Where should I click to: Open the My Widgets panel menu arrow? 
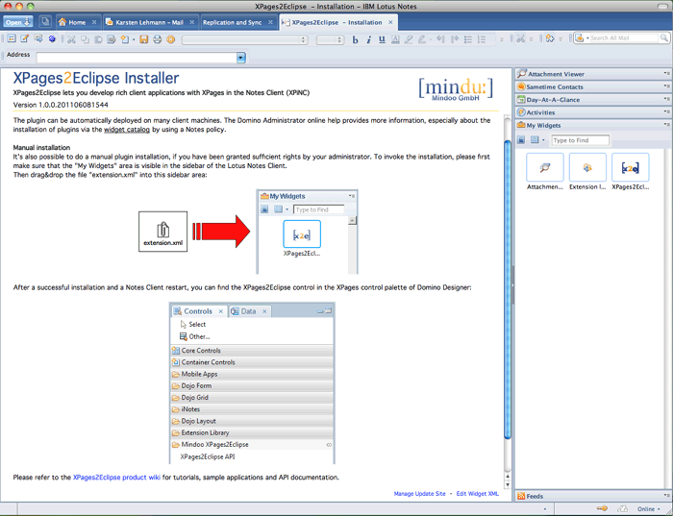[x=666, y=125]
